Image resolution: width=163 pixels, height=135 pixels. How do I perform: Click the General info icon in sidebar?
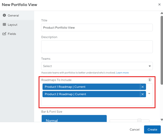click(x=4, y=15)
